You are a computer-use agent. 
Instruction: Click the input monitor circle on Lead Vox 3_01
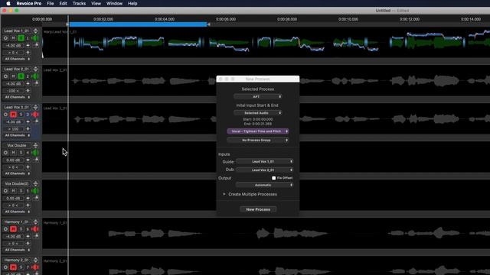[x=5, y=115]
